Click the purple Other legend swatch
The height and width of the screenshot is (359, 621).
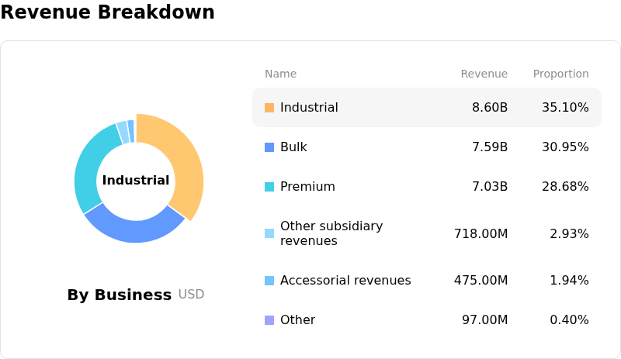[269, 320]
